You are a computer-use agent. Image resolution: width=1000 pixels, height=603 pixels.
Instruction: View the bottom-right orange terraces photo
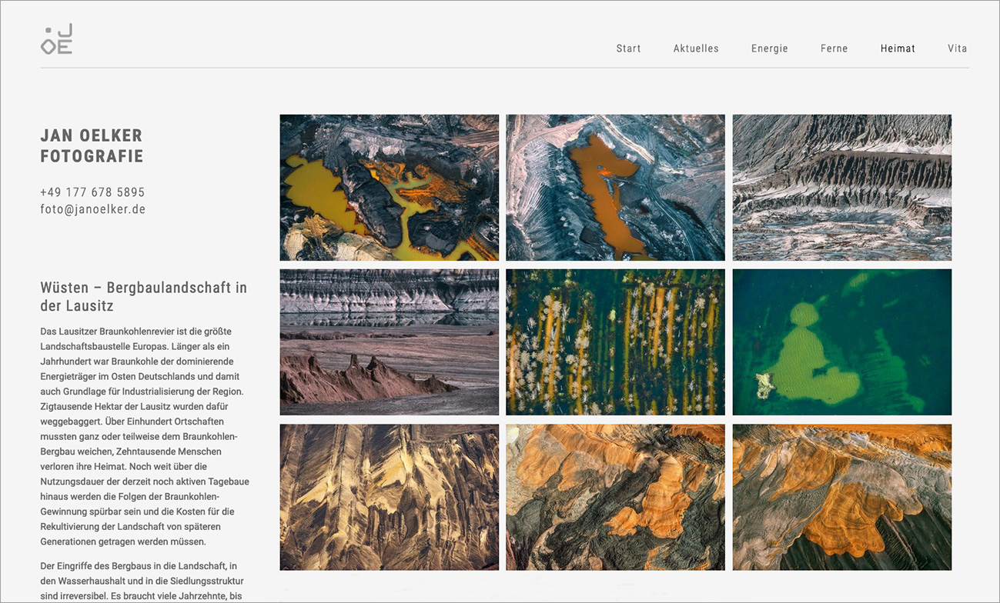pos(841,497)
